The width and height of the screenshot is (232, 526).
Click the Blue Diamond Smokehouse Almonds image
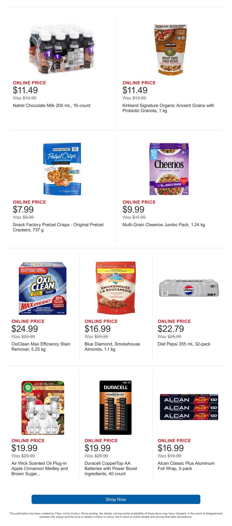click(x=116, y=287)
